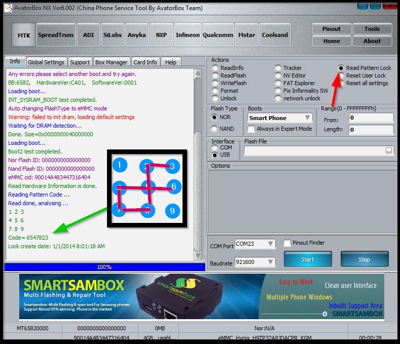Click the 100% progress bar
This screenshot has height=344, width=400.
(104, 267)
